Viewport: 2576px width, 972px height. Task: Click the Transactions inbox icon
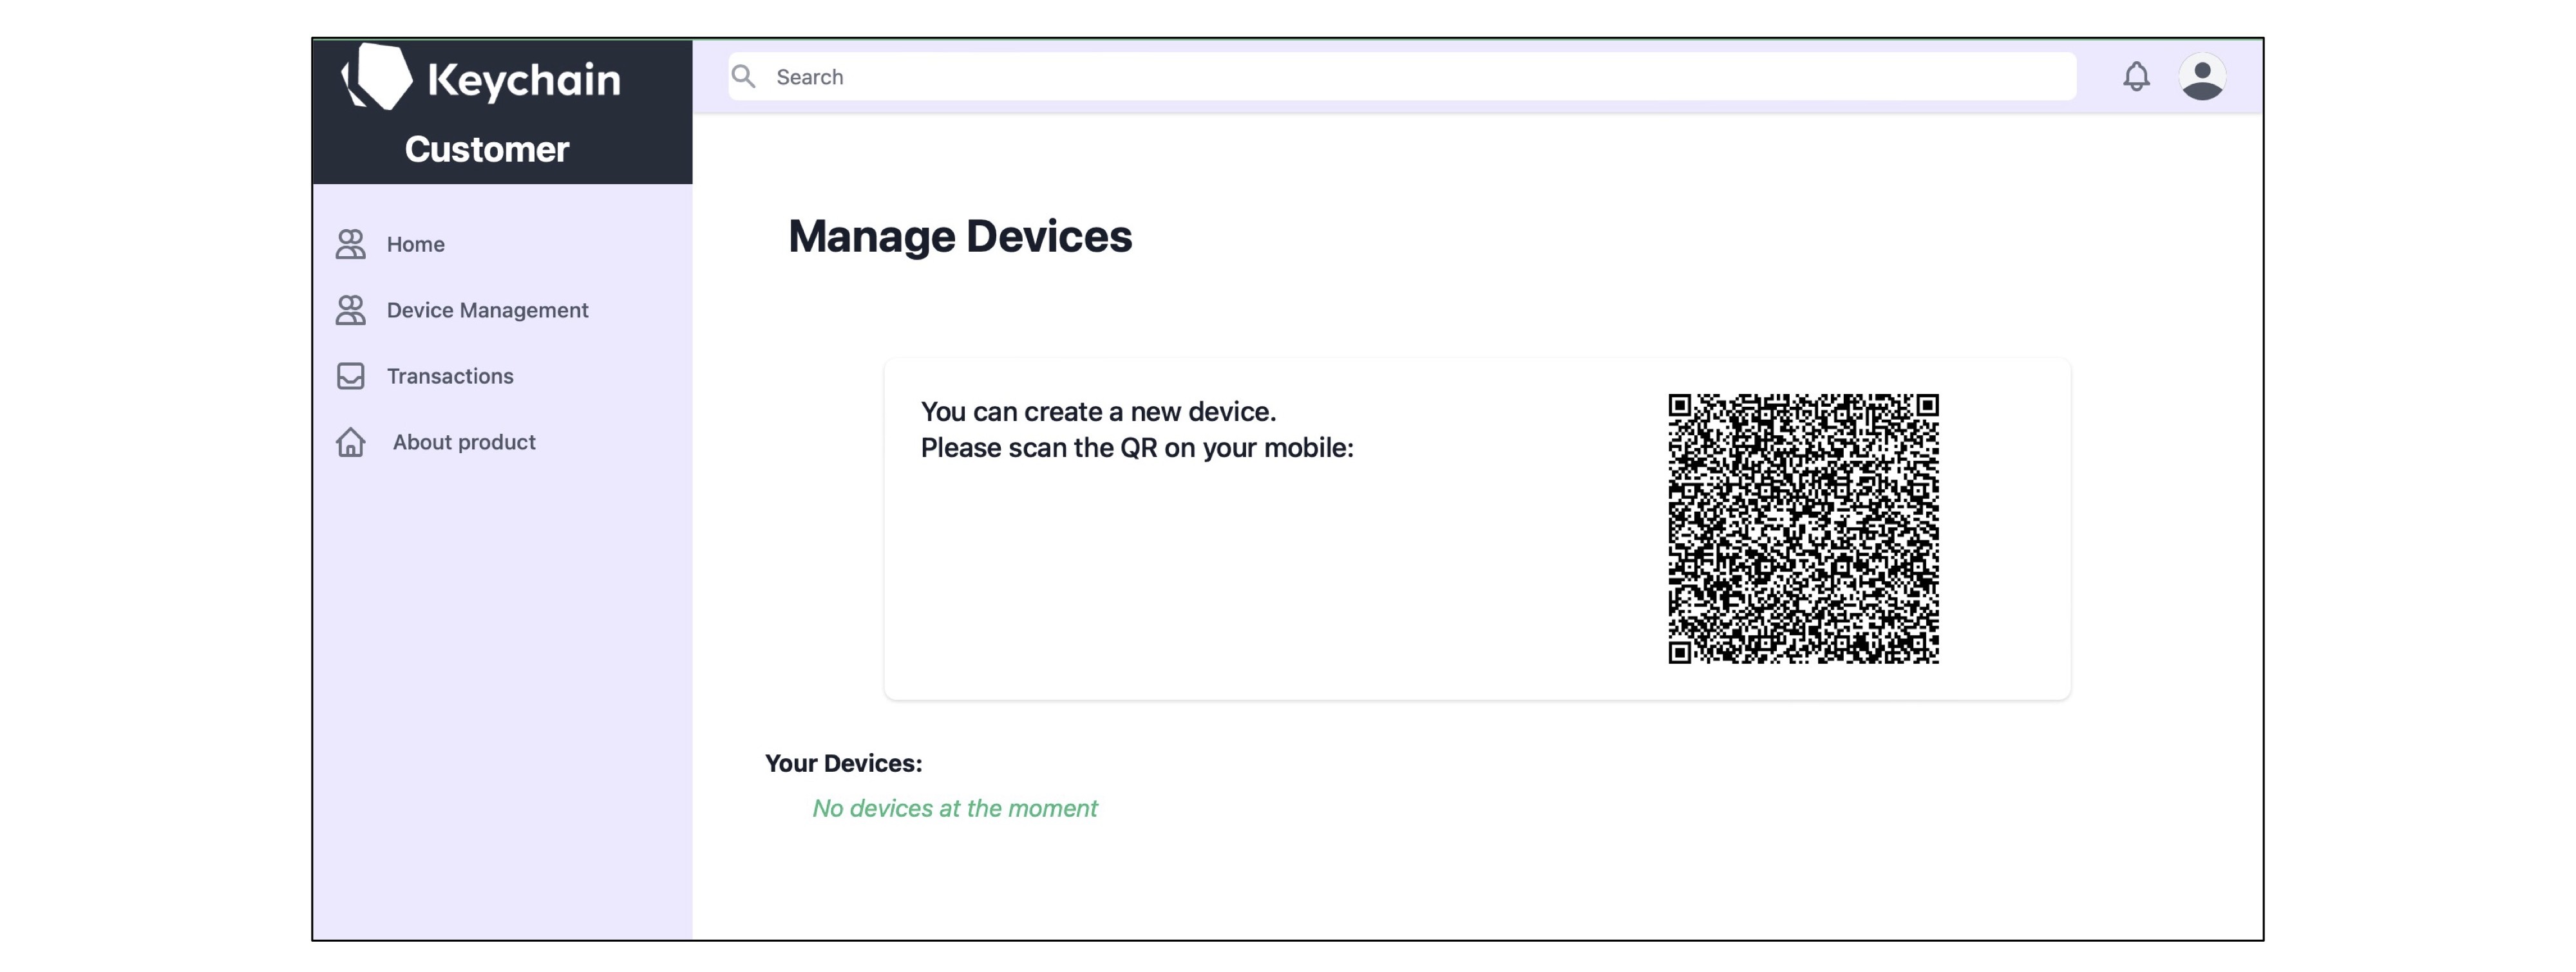(350, 376)
